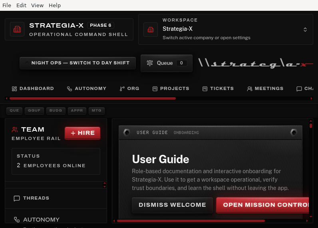The width and height of the screenshot is (318, 228).
Task: Open the Edit menu
Action: 21,5
